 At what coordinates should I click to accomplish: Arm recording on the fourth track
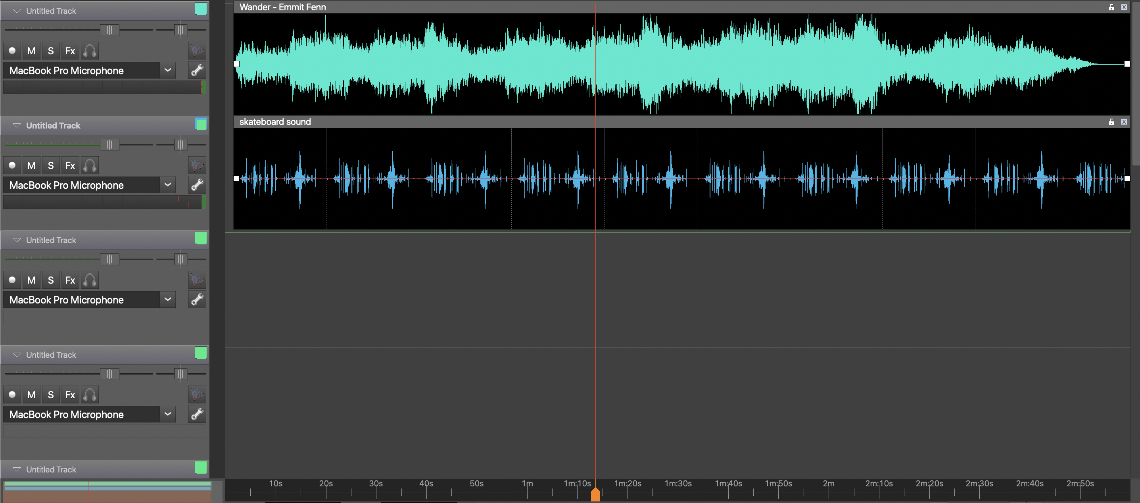pos(12,395)
